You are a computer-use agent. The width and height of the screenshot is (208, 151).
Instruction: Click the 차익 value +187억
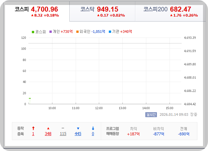133,134
